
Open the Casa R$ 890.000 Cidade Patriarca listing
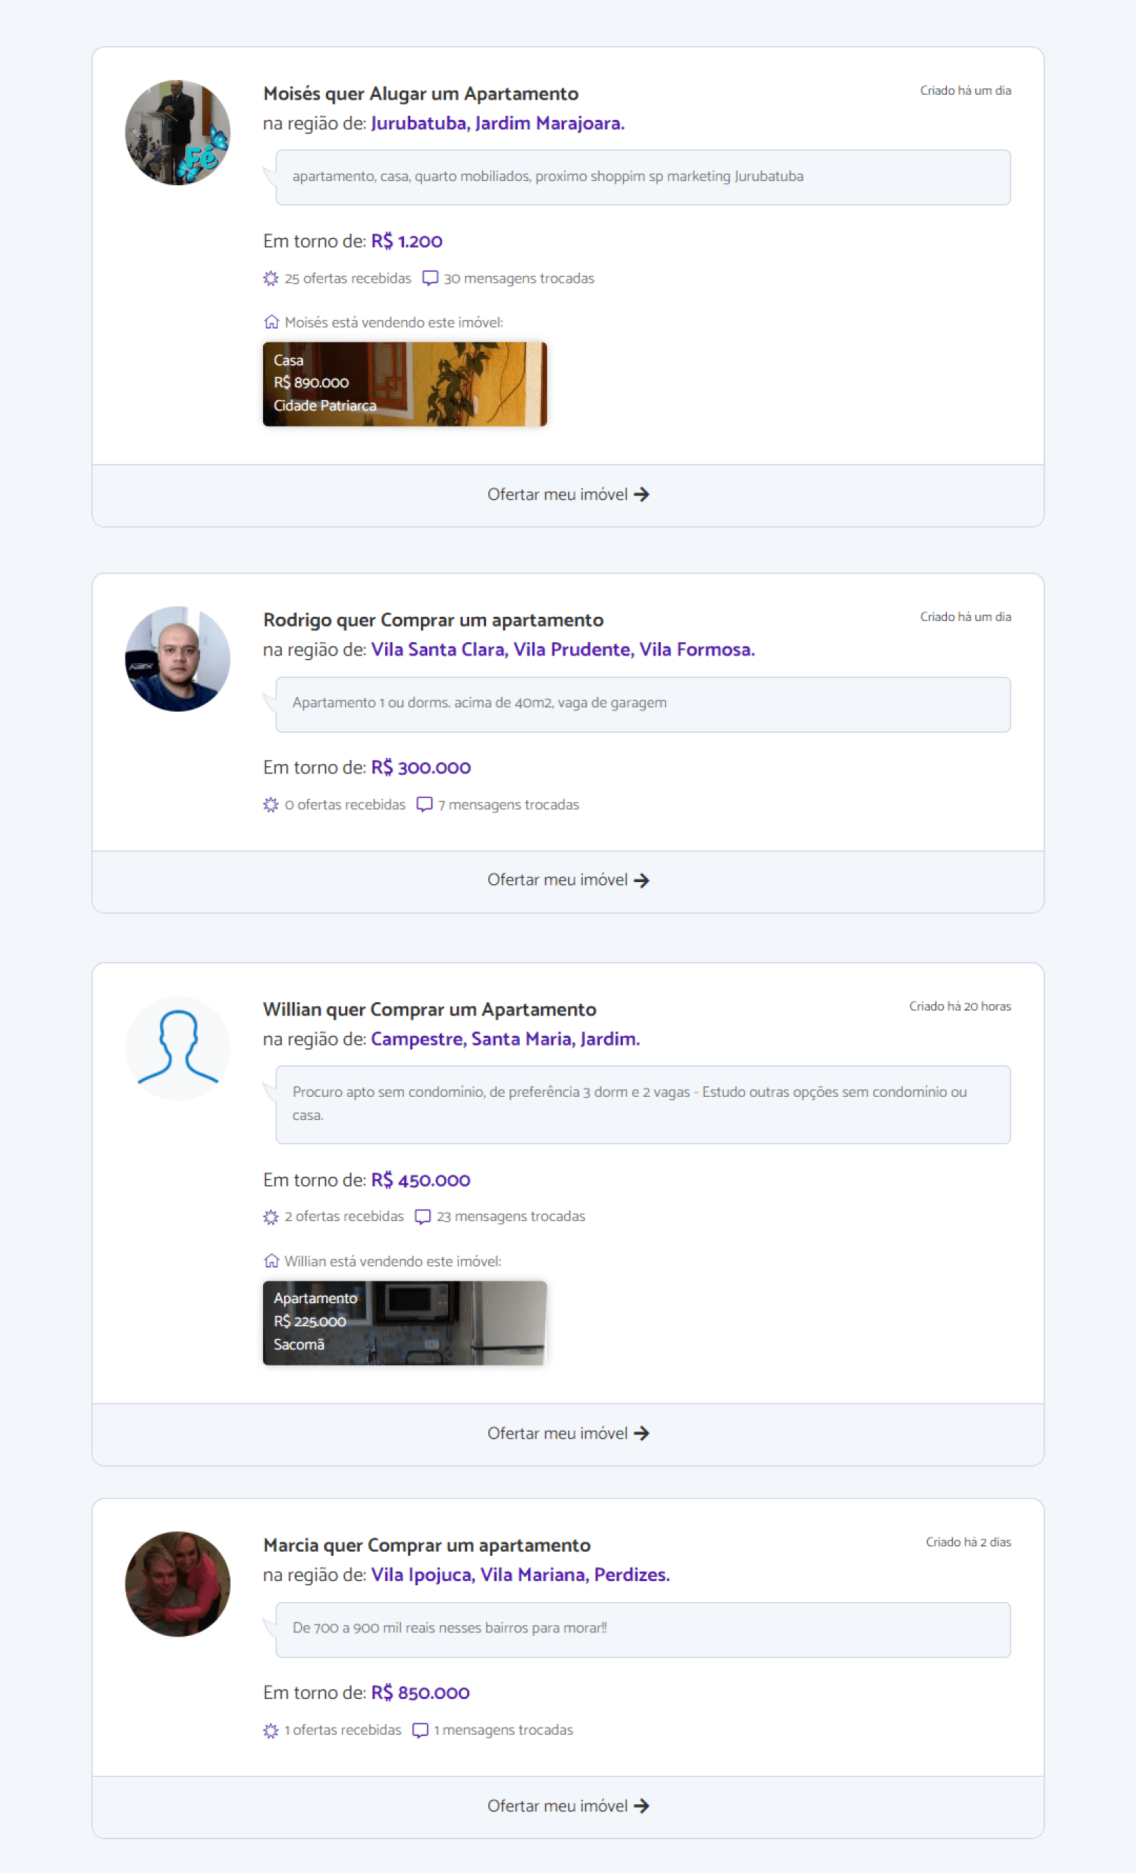click(x=404, y=384)
